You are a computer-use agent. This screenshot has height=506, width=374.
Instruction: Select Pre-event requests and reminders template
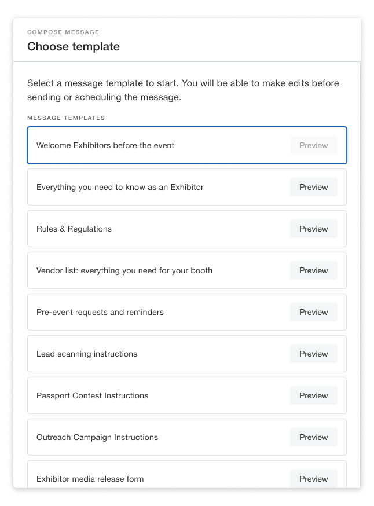point(100,312)
